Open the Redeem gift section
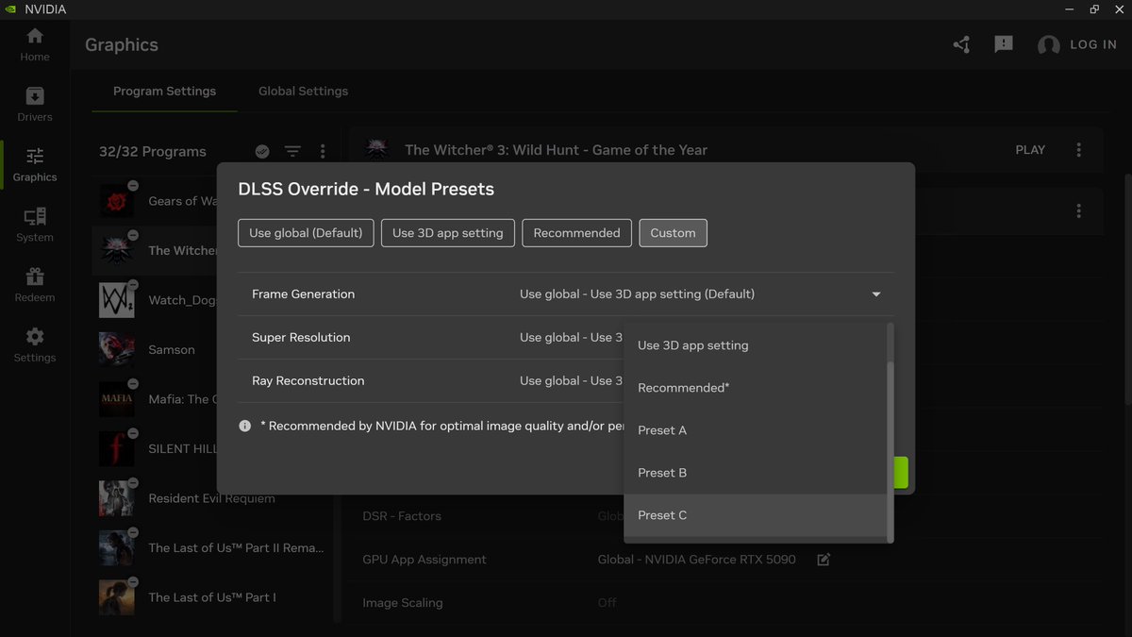 pos(35,285)
